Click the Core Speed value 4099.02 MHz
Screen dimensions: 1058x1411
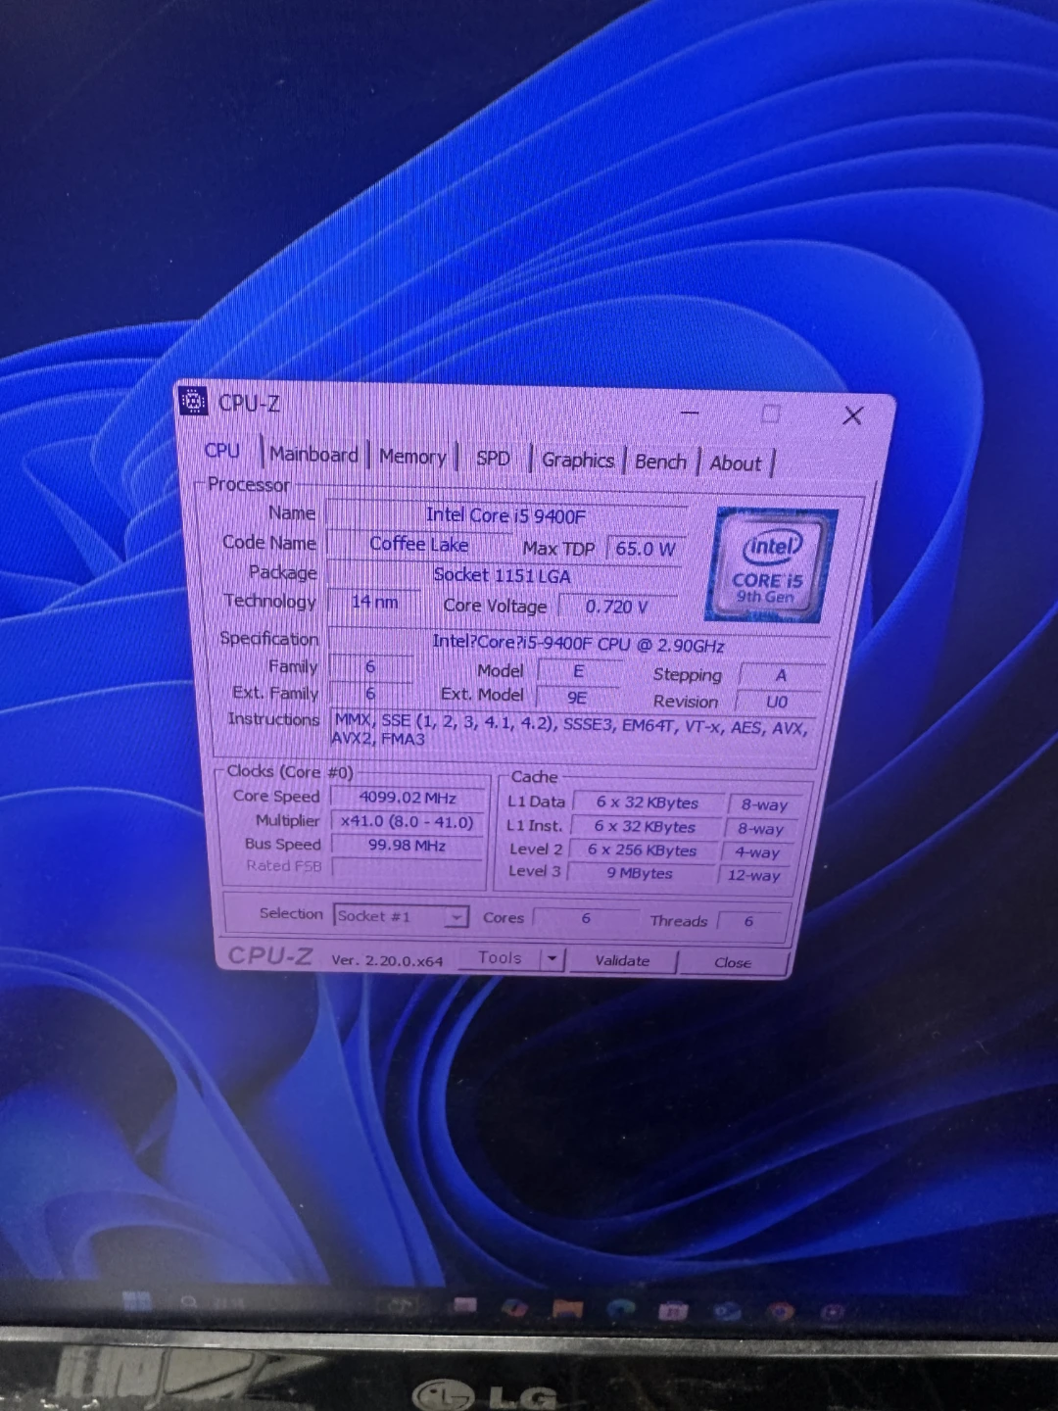click(408, 798)
